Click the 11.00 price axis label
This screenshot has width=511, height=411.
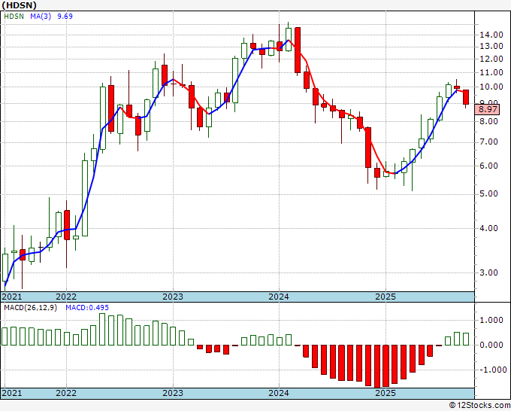[491, 72]
